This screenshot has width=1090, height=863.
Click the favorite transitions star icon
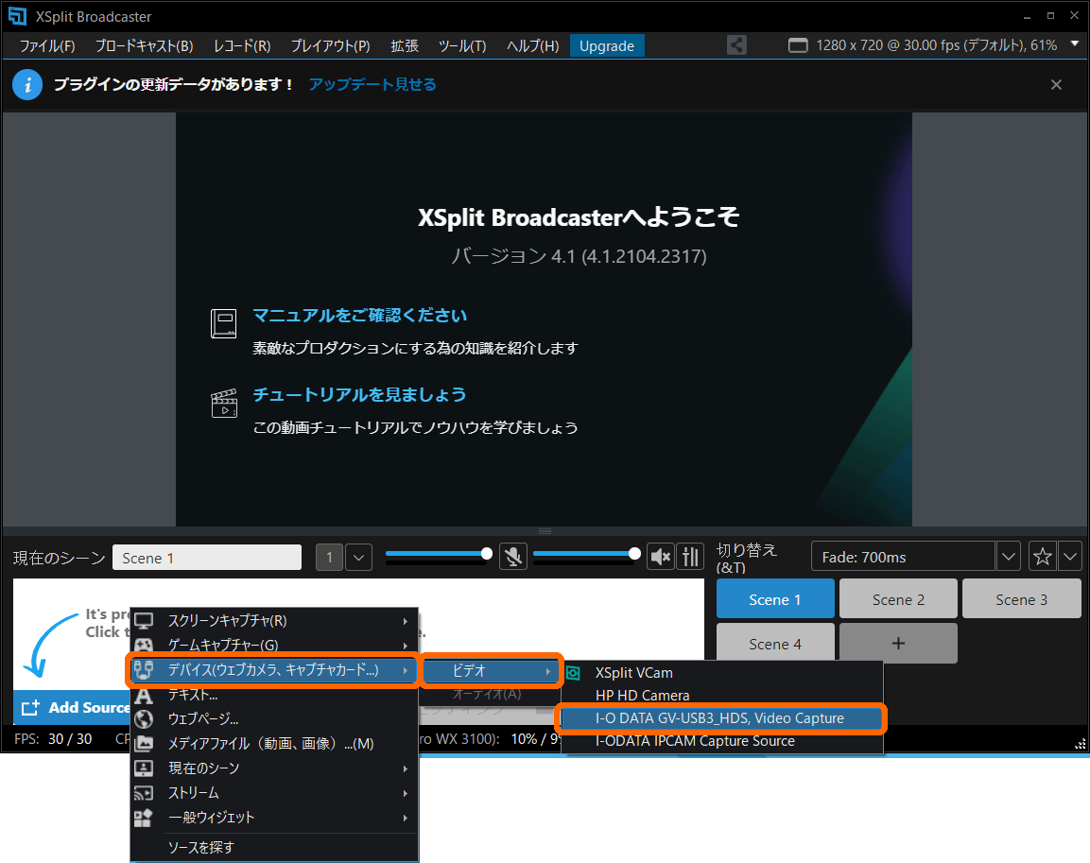(1042, 557)
